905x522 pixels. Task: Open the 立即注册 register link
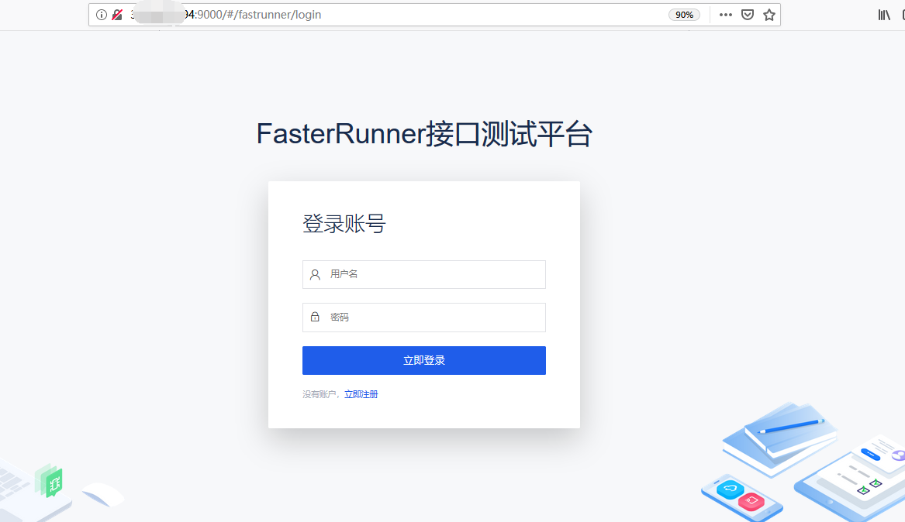click(361, 394)
